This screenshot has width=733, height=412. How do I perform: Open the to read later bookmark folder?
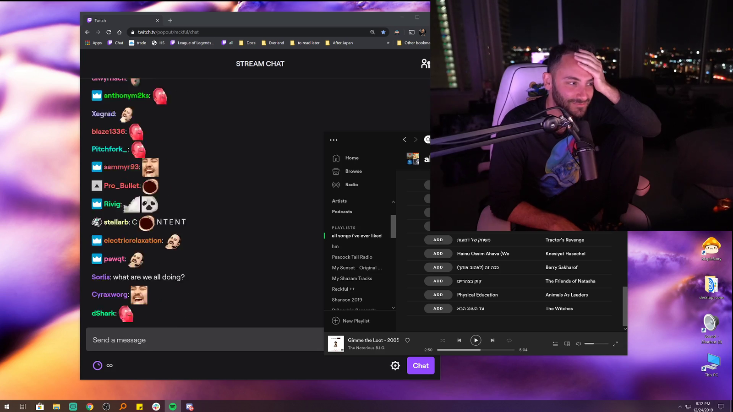click(305, 43)
